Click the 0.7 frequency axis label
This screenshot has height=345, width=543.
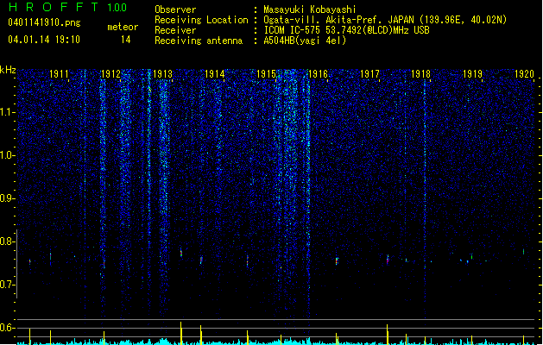tap(7, 285)
